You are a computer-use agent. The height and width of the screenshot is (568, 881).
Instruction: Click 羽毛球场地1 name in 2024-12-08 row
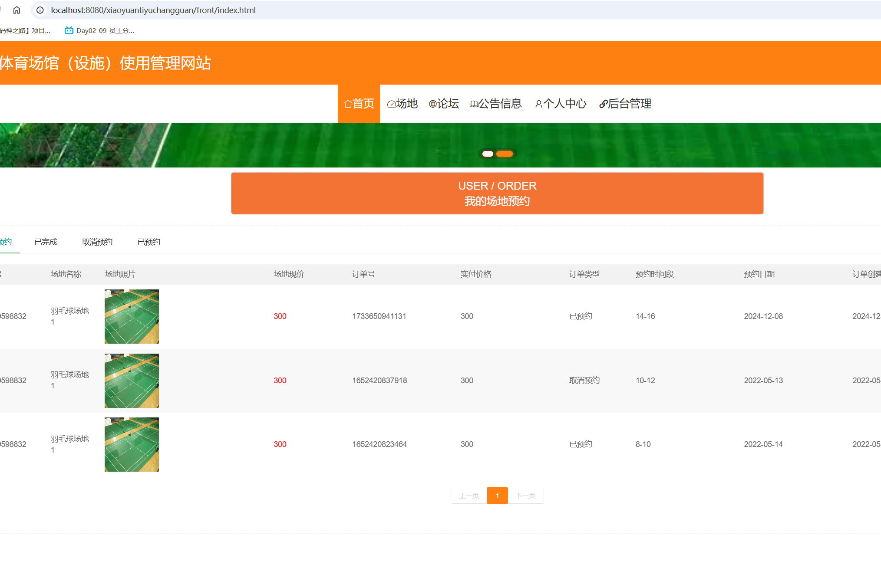pos(69,316)
